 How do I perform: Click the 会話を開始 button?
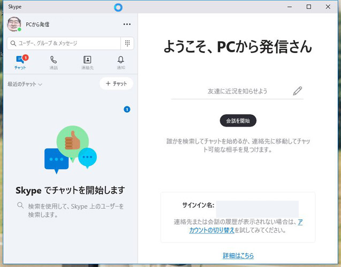(x=238, y=121)
